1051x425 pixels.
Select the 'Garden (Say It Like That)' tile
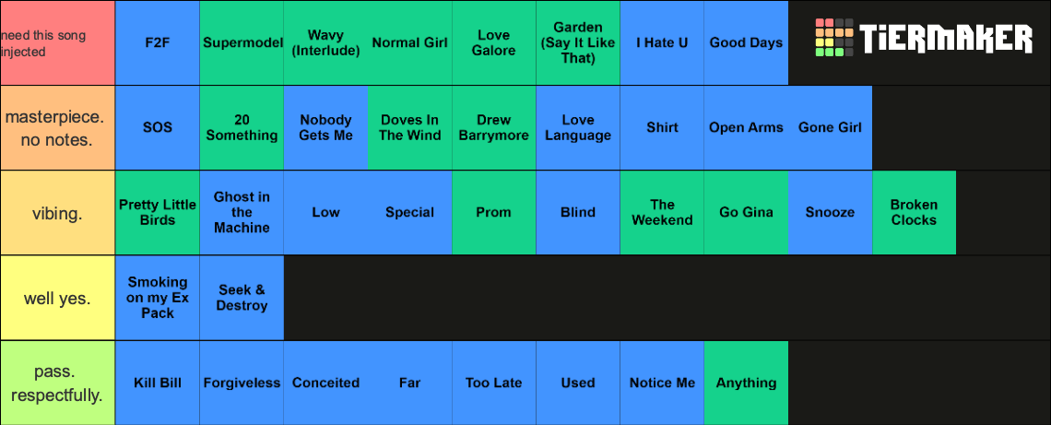coord(578,43)
